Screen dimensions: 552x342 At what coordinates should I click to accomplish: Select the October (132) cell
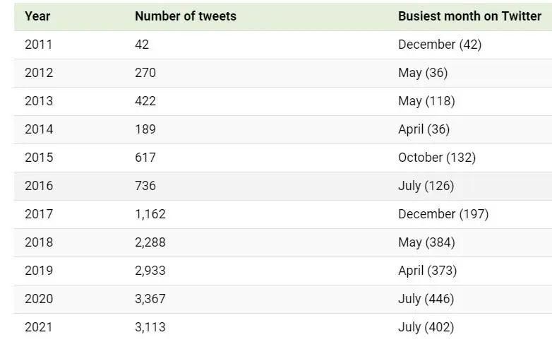(437, 158)
